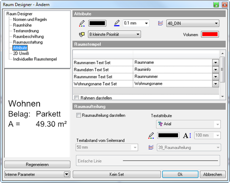The width and height of the screenshot is (230, 183).
Task: Click the priority icon beside 8 kleinste Priorität
Action: (x=82, y=34)
